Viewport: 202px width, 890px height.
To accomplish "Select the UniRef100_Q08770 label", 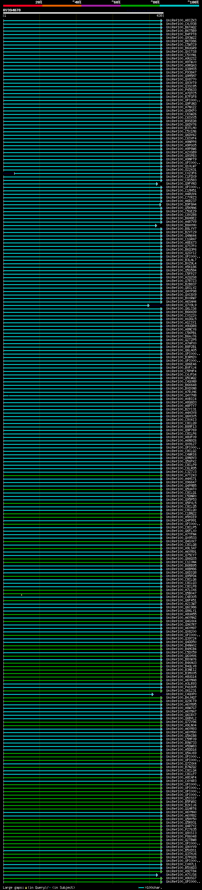I will pyautogui.click(x=181, y=80).
